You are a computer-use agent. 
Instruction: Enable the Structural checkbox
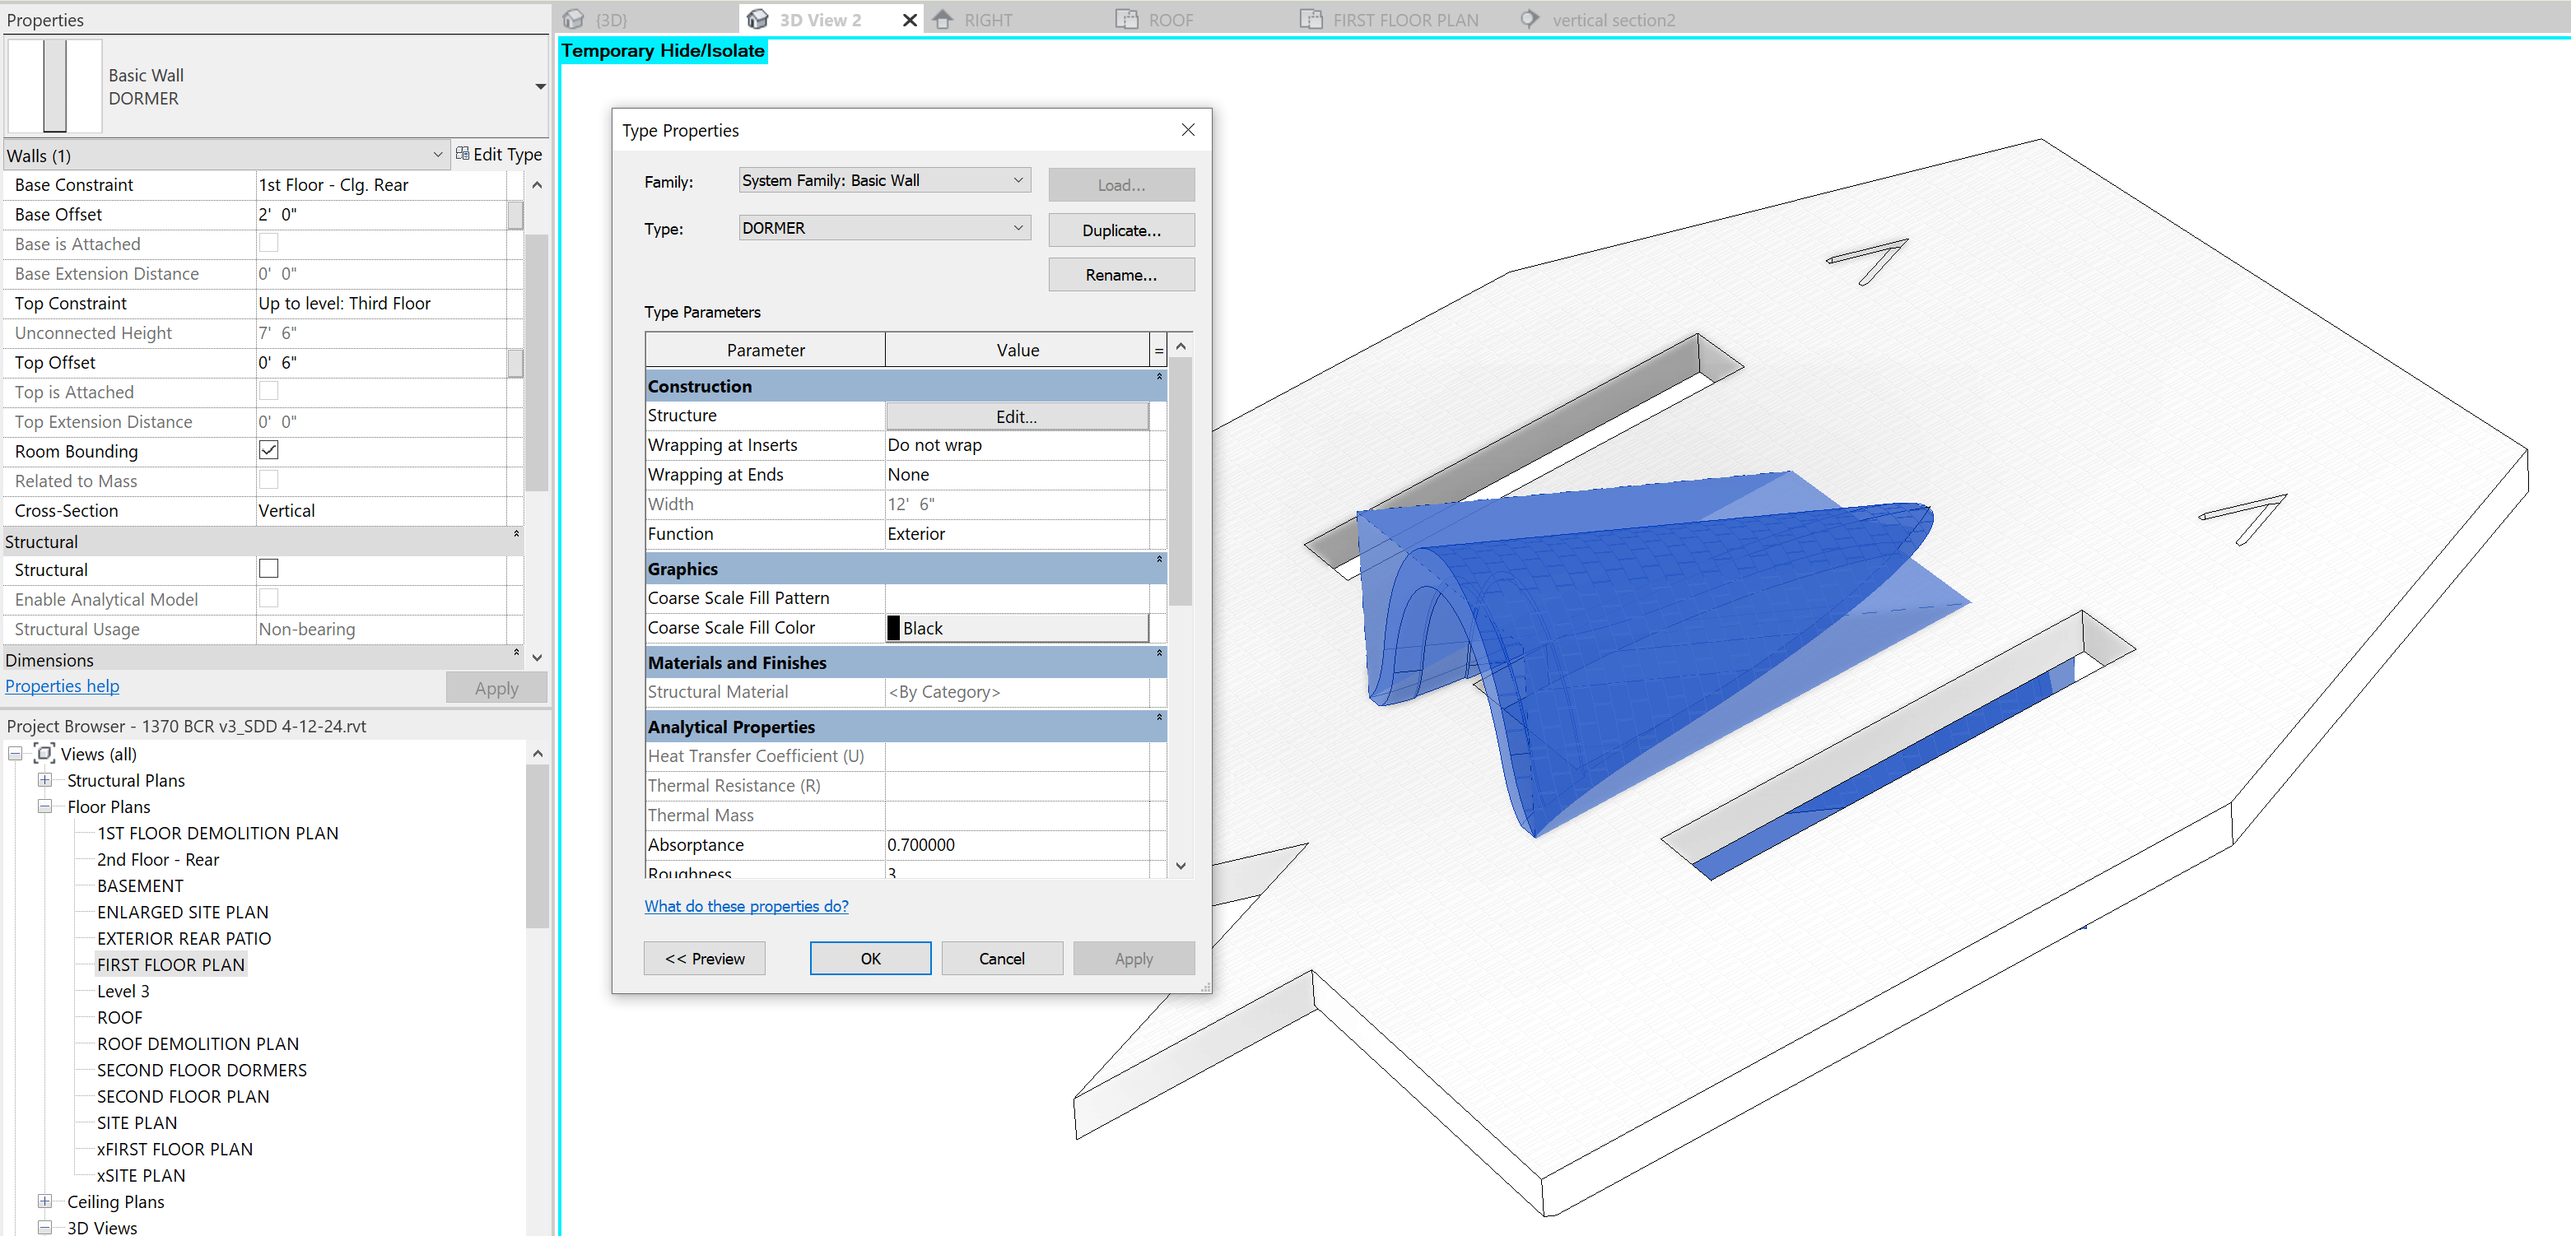point(268,568)
